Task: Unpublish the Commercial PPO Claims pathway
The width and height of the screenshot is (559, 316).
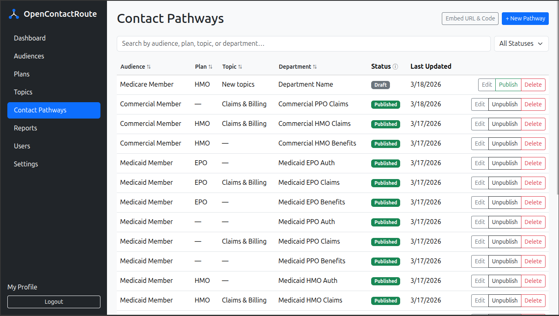Action: (x=505, y=104)
